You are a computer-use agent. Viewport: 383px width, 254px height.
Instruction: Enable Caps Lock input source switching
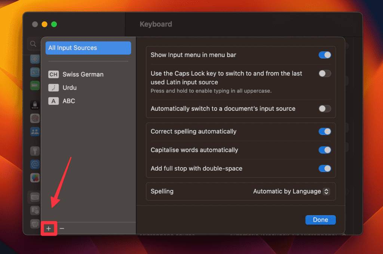pos(325,73)
